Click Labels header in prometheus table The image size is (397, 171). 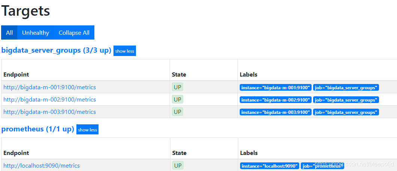tap(249, 153)
